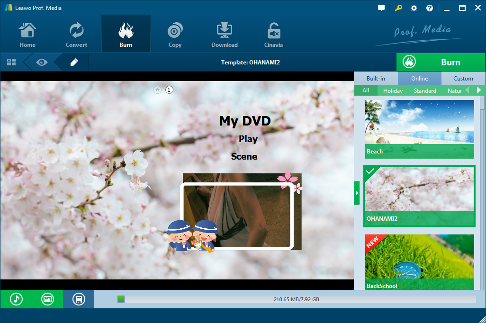Open the Convert module
Image resolution: width=486 pixels, height=323 pixels.
[76, 35]
